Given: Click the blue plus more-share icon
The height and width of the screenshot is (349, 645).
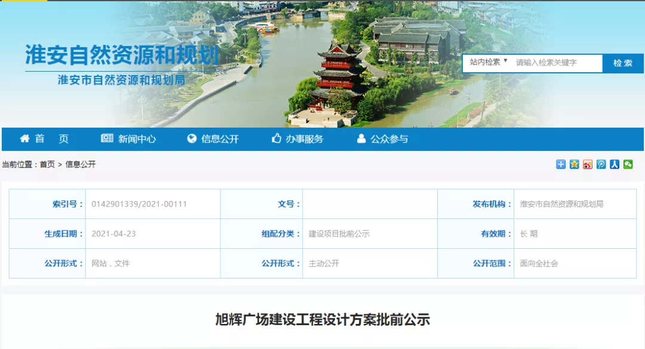Looking at the screenshot, I should tap(560, 165).
